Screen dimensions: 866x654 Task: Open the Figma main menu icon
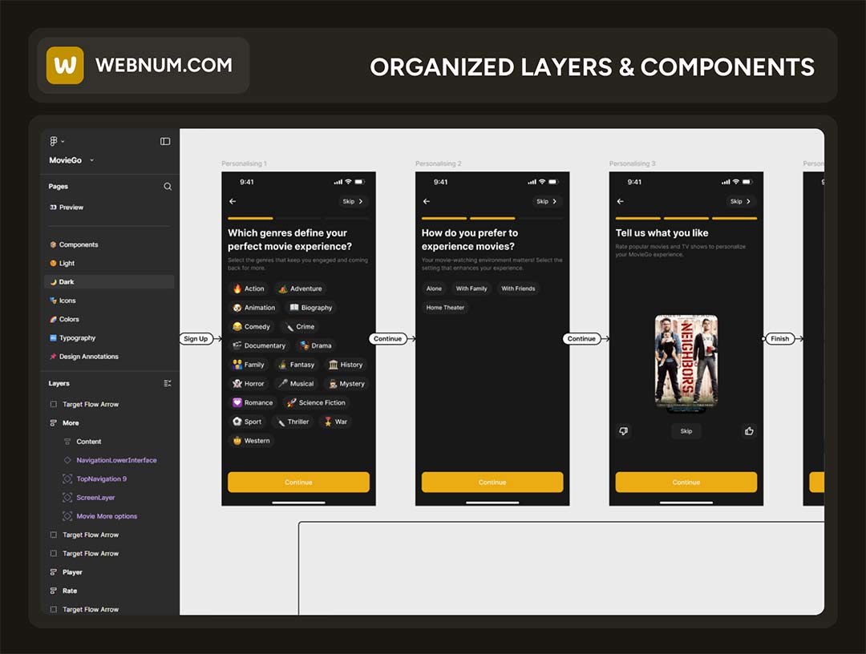click(x=55, y=141)
